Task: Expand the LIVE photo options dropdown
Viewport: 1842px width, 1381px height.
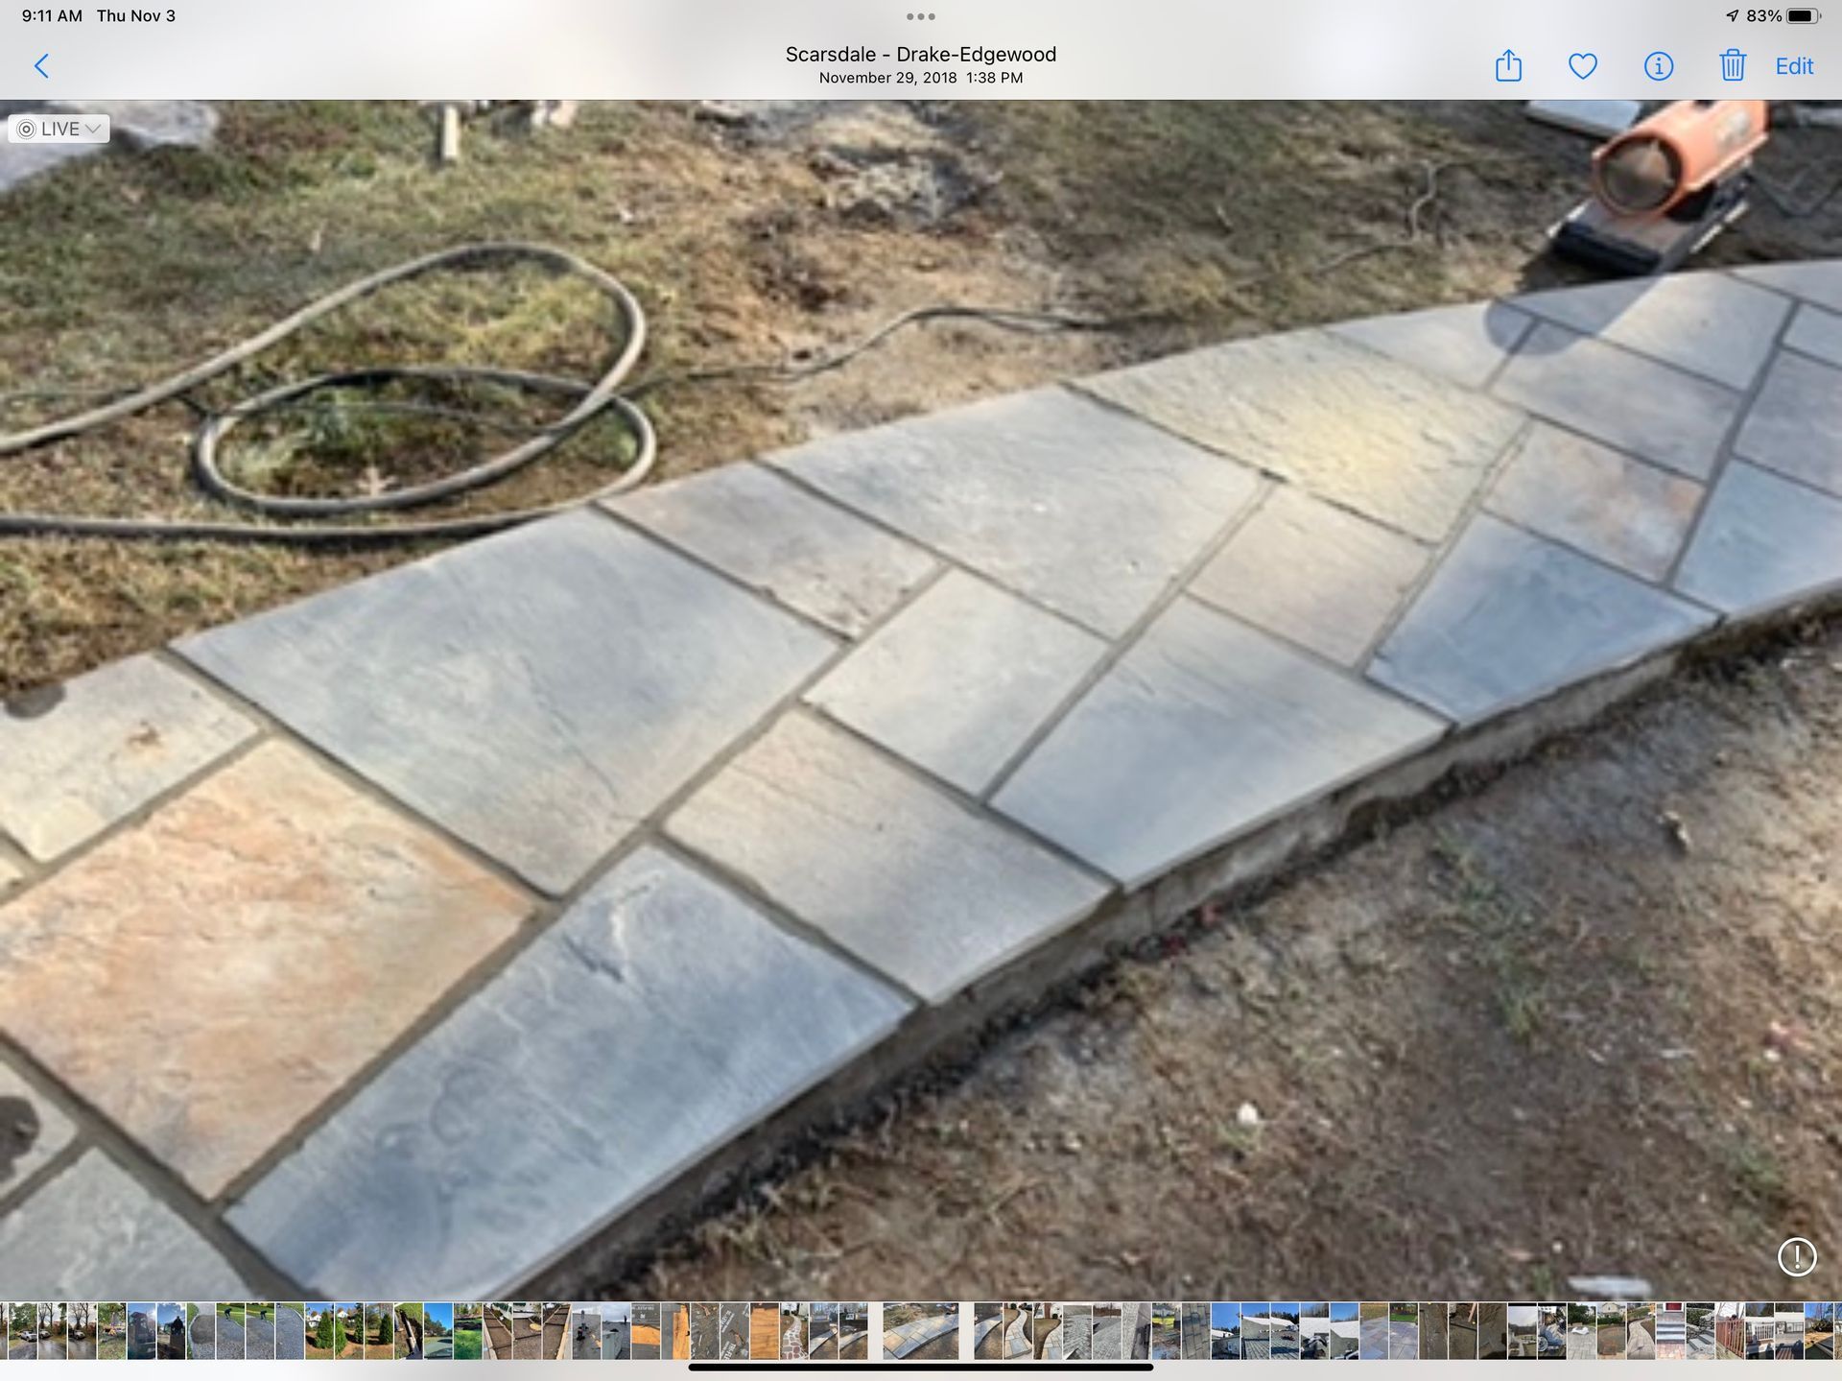Action: pyautogui.click(x=59, y=129)
